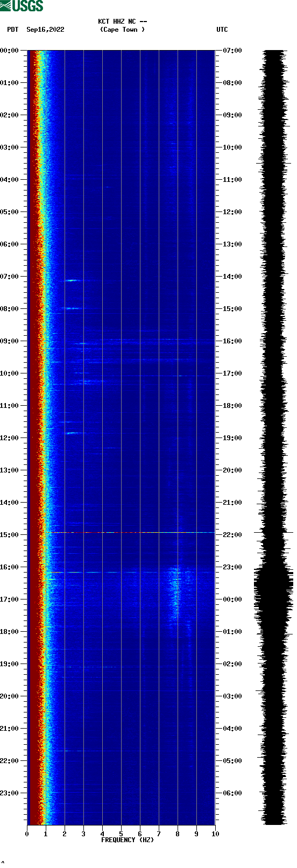
Task: Click the 0 Hz frequency tick label
Action: tap(27, 834)
